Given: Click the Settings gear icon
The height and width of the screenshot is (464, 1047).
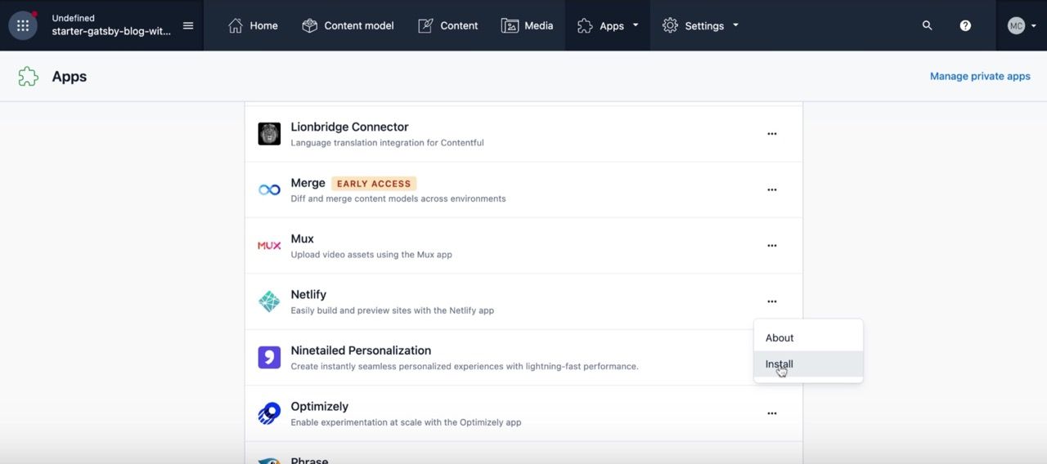Looking at the screenshot, I should 670,25.
